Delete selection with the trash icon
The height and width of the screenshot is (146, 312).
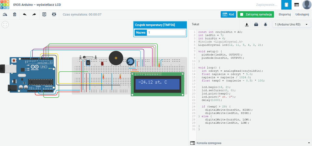15,15
